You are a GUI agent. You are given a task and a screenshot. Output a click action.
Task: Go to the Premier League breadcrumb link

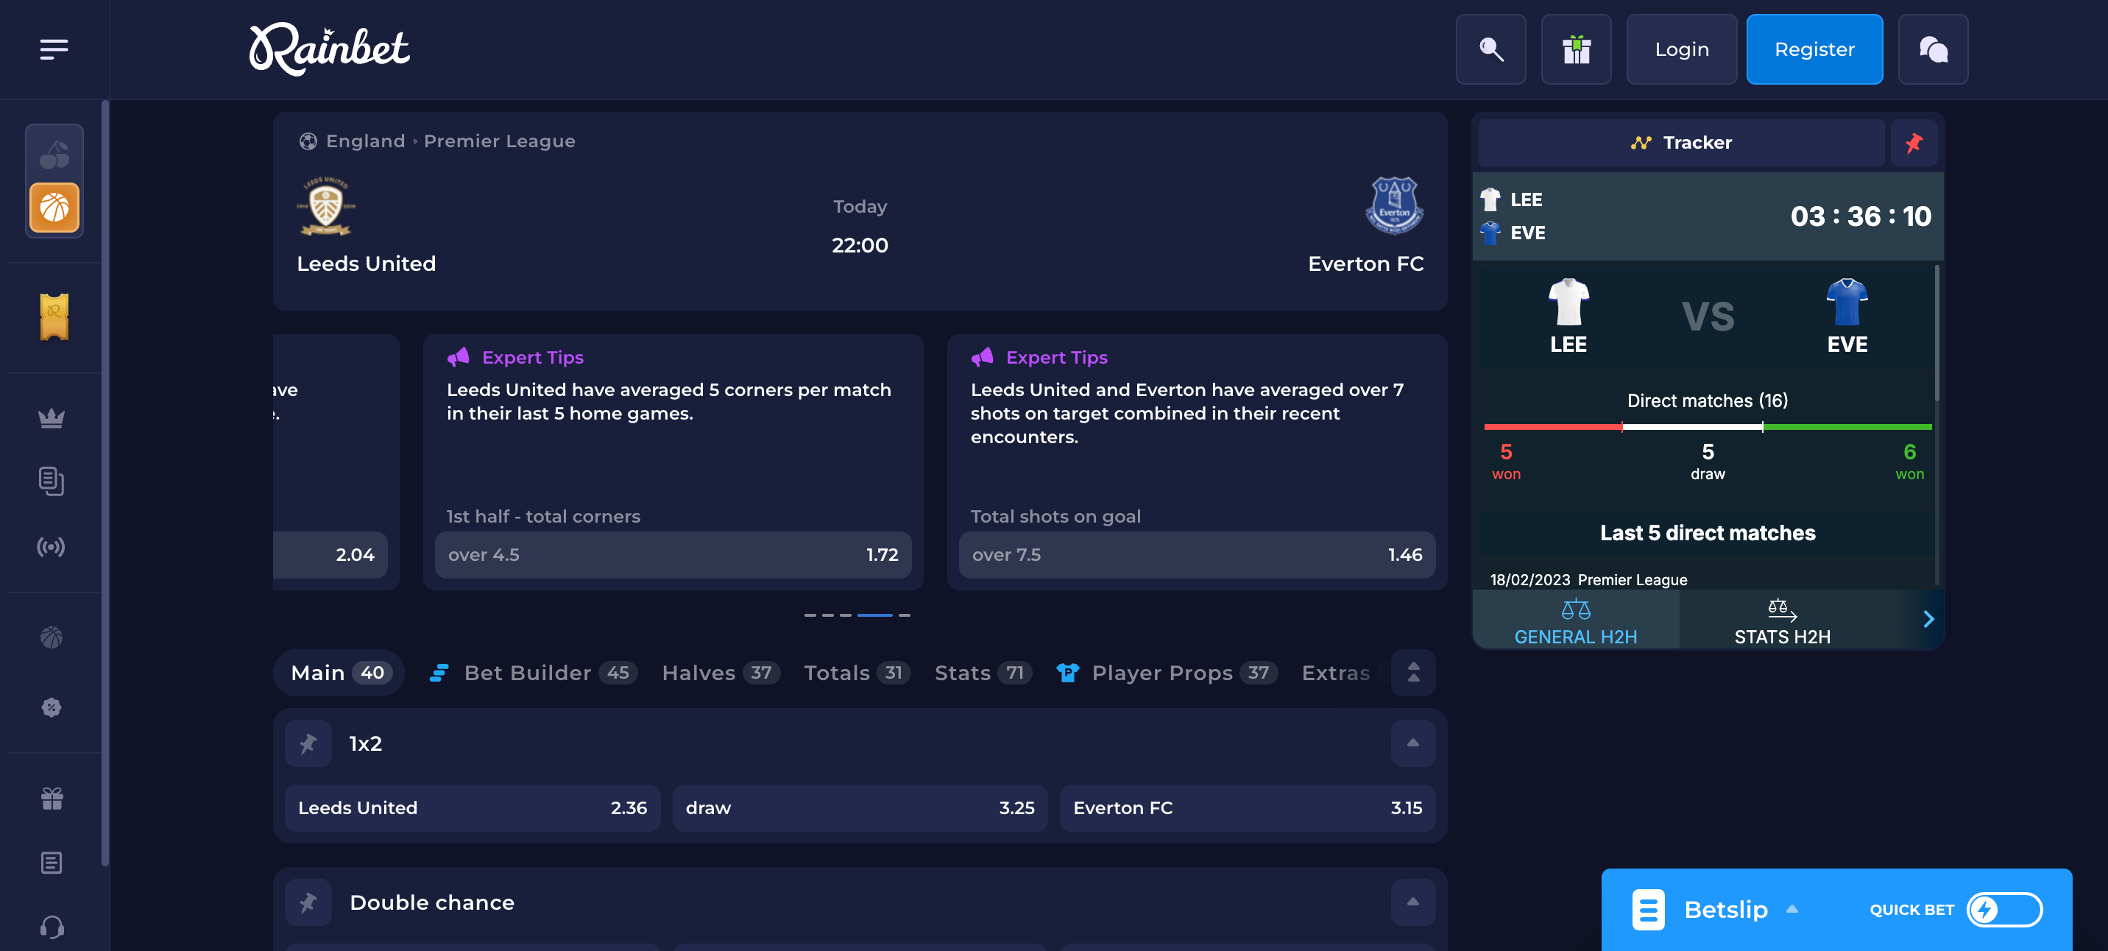(499, 141)
